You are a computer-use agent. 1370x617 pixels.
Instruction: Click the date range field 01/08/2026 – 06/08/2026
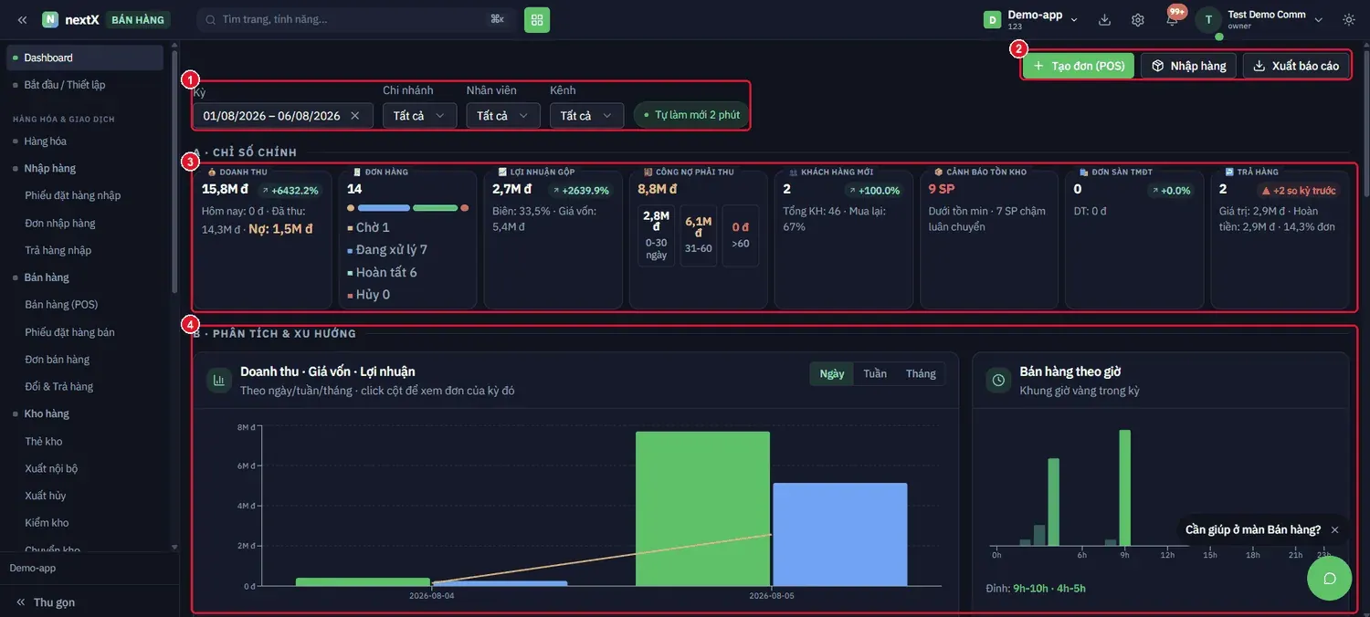(282, 116)
